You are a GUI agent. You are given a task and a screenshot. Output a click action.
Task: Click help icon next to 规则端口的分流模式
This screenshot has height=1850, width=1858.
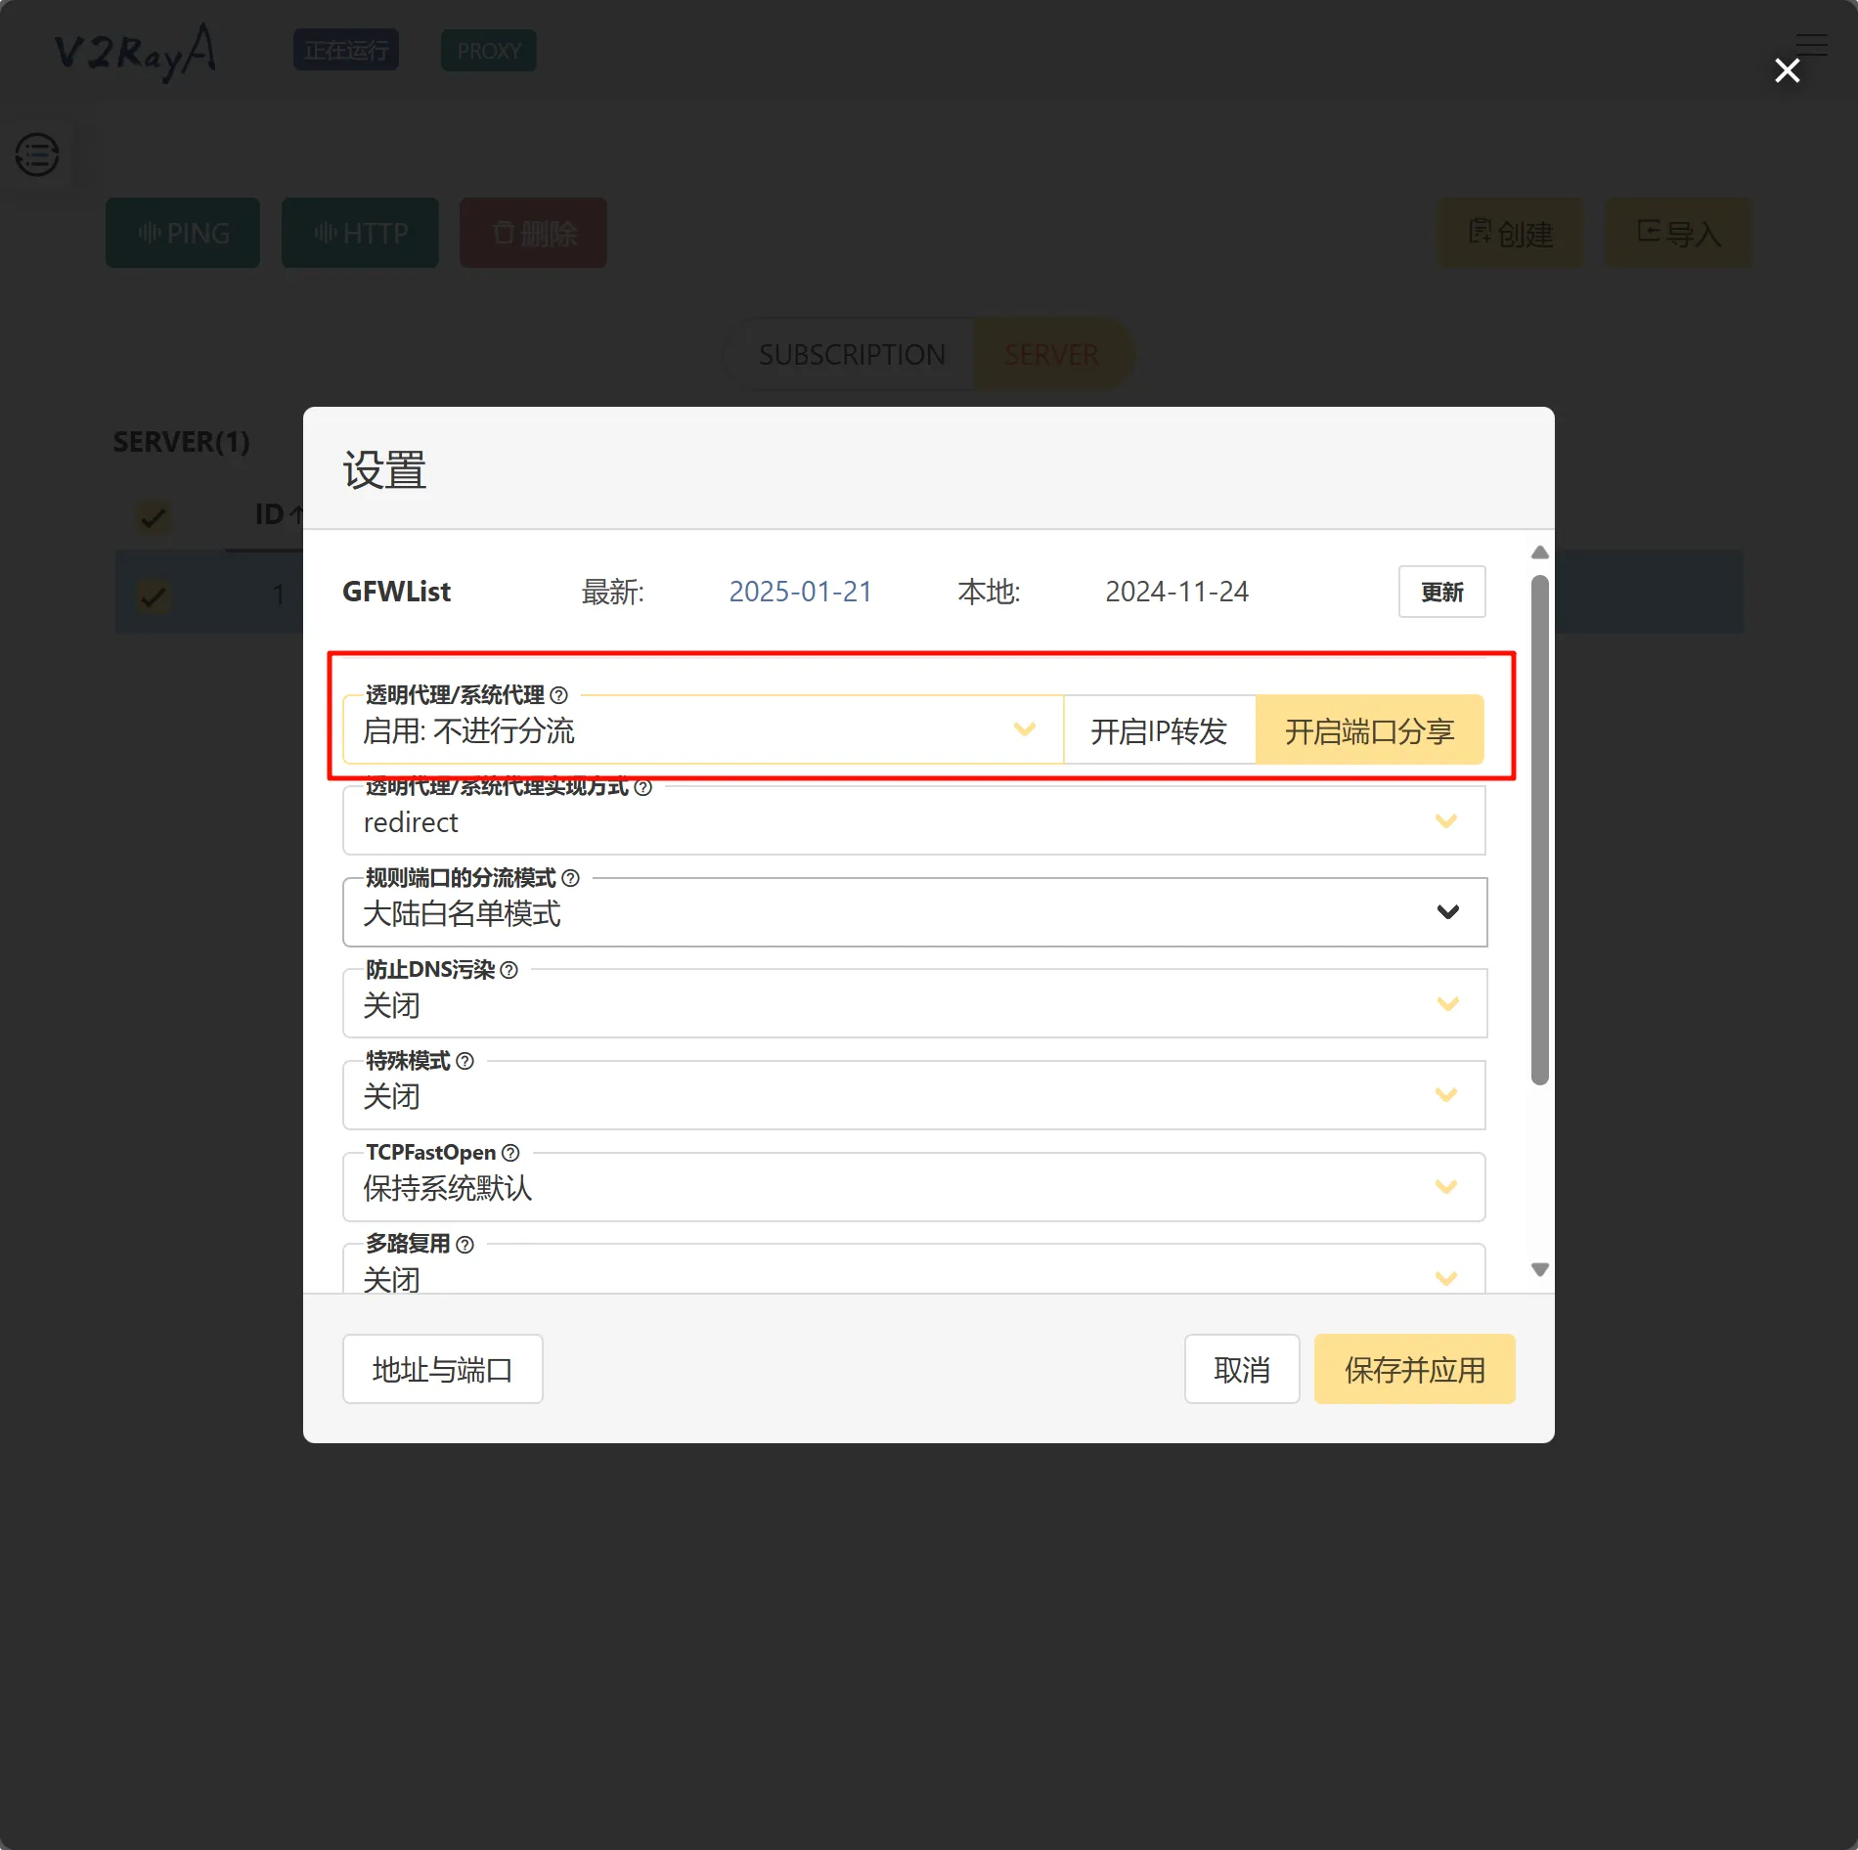[x=571, y=878]
